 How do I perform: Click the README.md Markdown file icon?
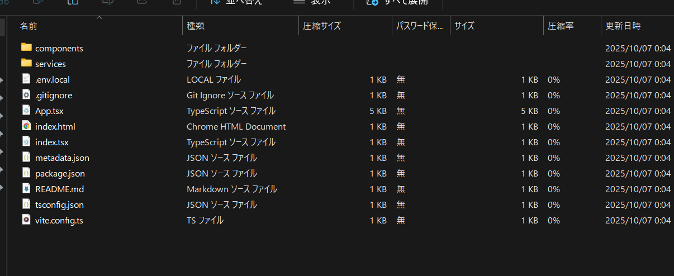26,188
